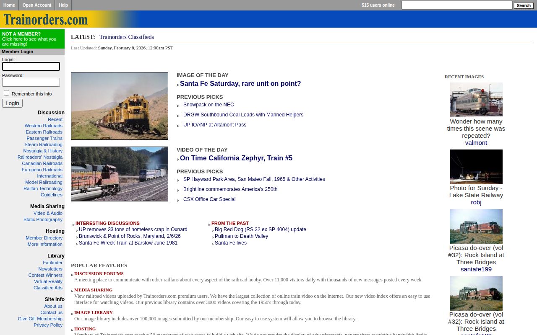This screenshot has width=537, height=335.
Task: Click the arrow next to HOSTING section
Action: tap(72, 330)
